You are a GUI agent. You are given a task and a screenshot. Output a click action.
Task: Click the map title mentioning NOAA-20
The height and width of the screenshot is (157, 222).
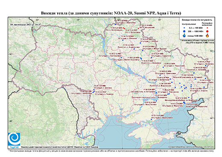[x=111, y=13]
